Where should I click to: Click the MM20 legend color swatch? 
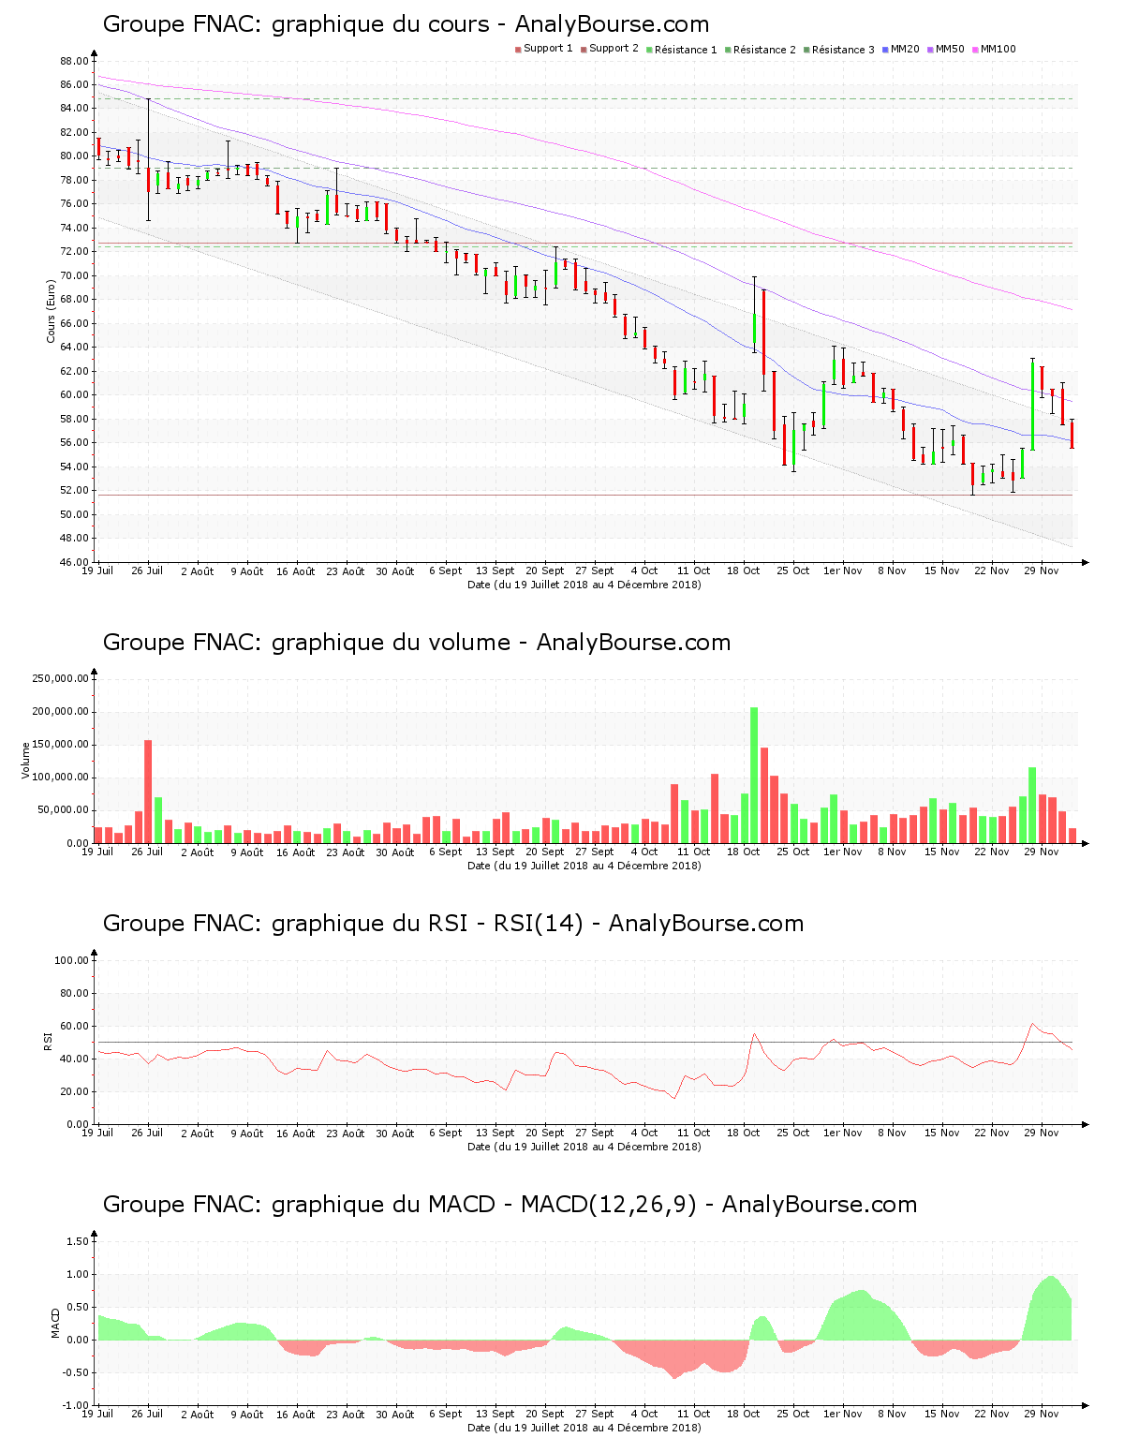pyautogui.click(x=885, y=50)
